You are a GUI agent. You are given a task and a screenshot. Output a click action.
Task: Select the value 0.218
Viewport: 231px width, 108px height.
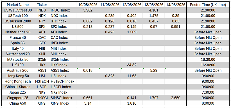coord(88,27)
